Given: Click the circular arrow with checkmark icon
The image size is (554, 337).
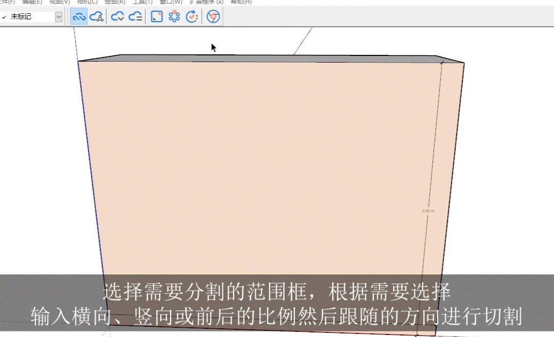Looking at the screenshot, I should [192, 17].
